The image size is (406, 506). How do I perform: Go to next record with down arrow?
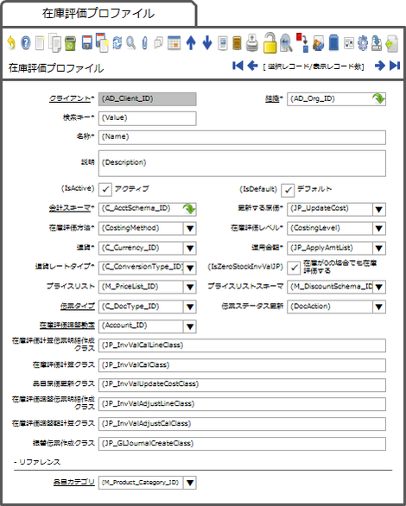click(206, 43)
